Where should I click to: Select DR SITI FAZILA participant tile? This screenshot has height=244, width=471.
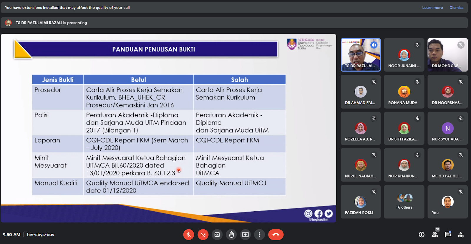pos(404,128)
